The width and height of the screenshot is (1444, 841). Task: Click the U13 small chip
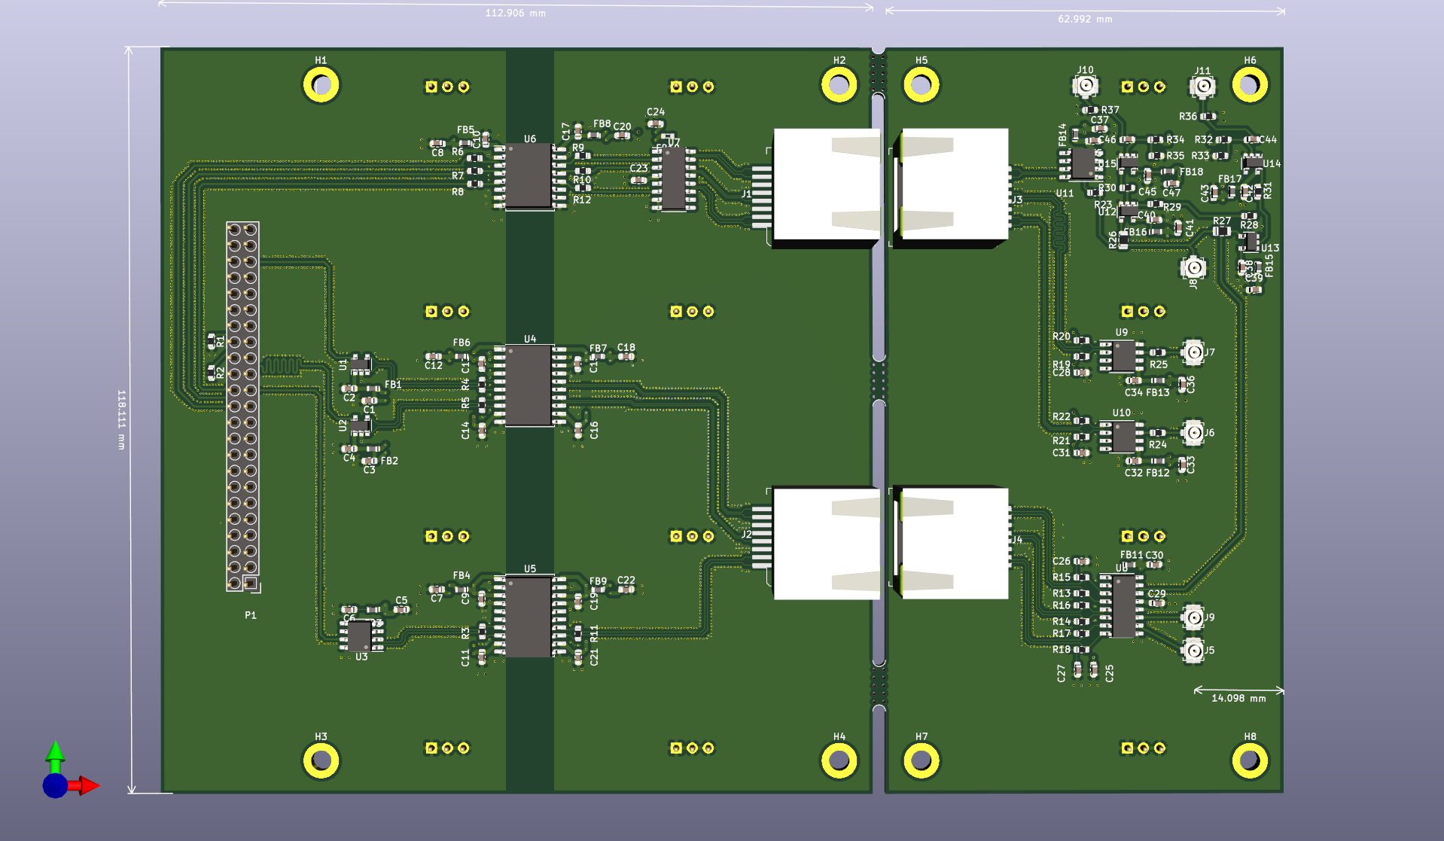click(x=1250, y=242)
